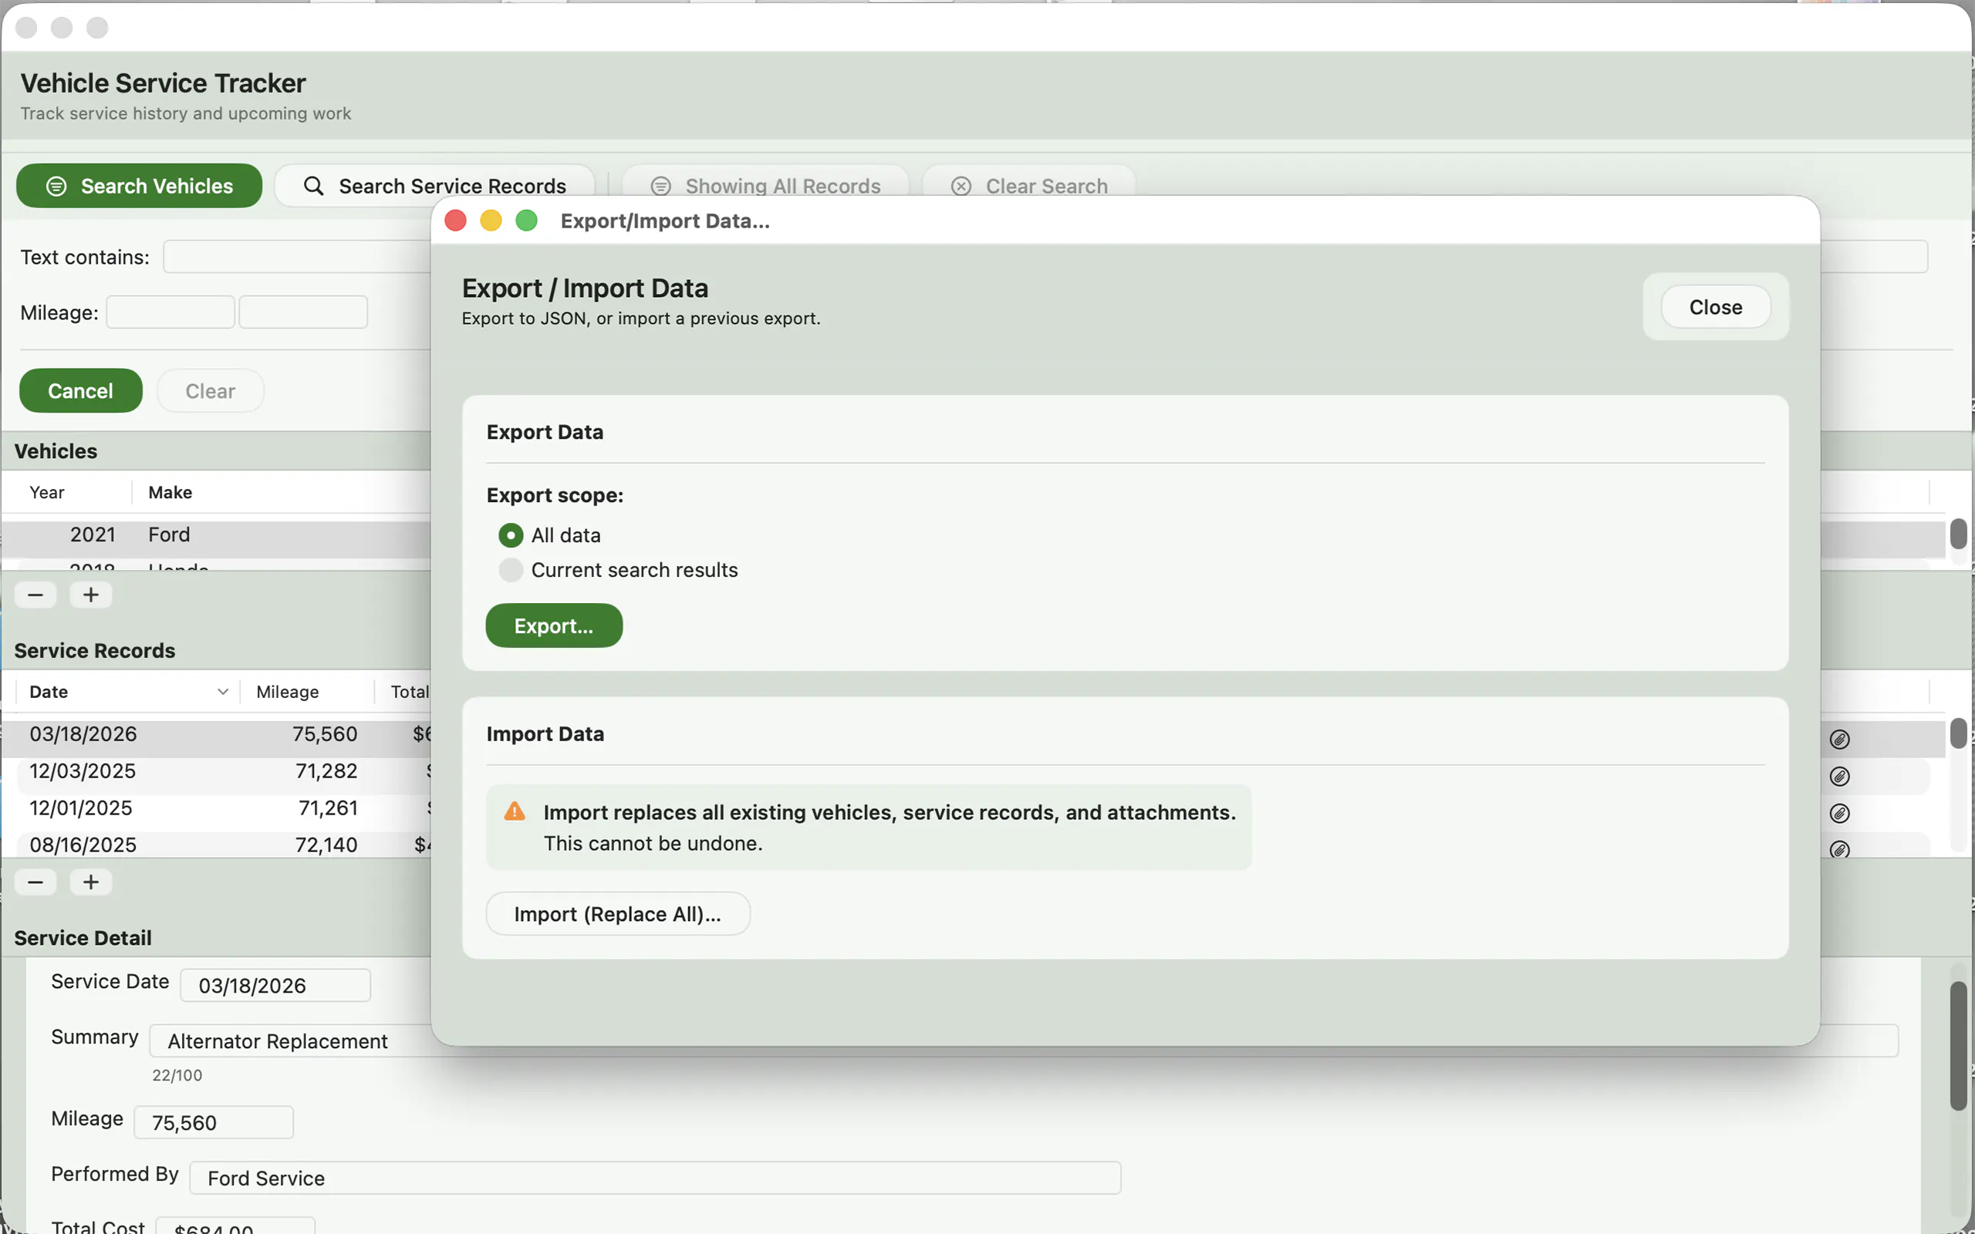Screen dimensions: 1975x1234
Task: Click the green Export... button
Action: [554, 626]
